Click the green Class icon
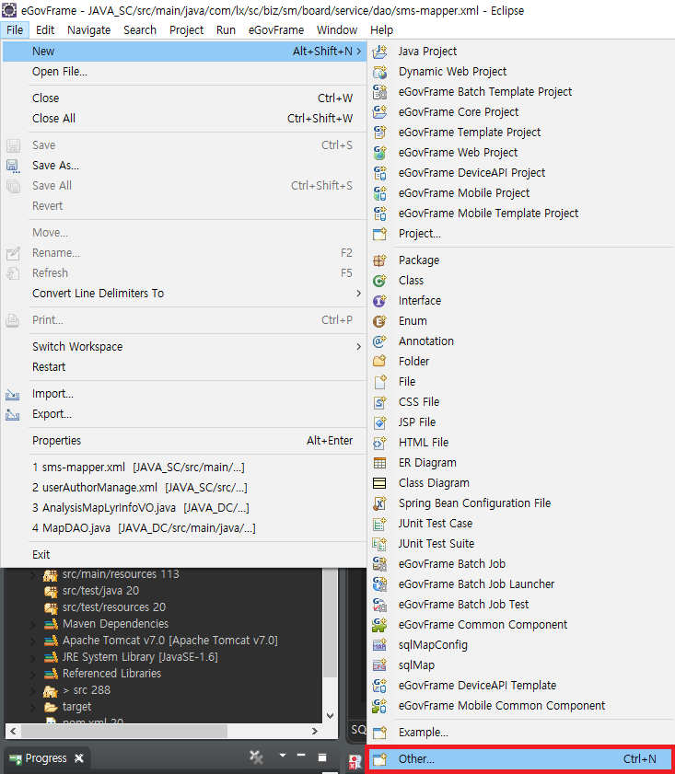 coord(379,281)
